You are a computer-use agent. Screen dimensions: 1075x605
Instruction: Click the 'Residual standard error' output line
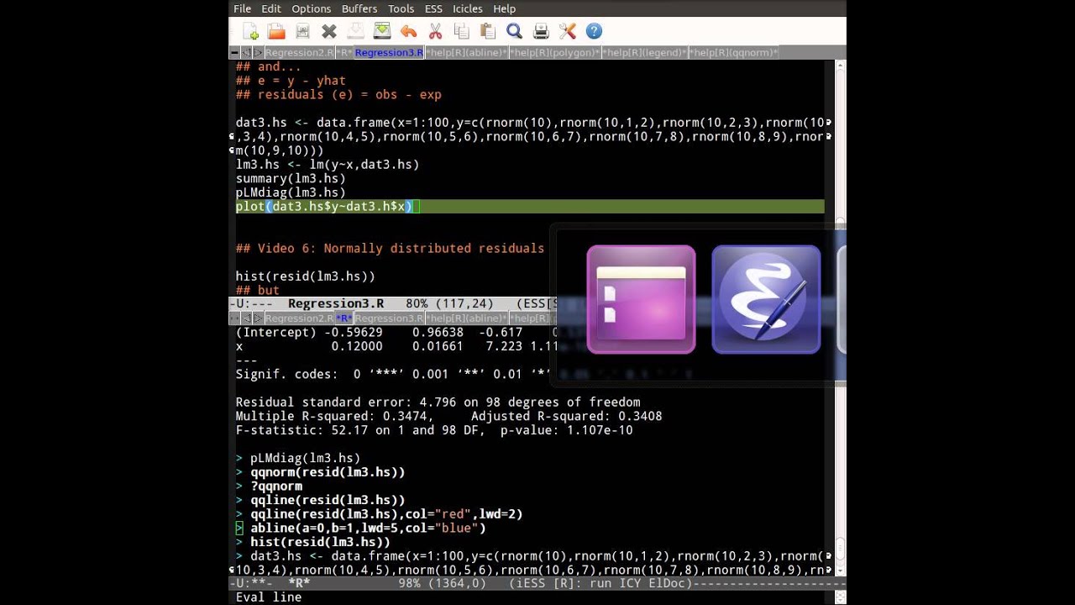click(438, 402)
